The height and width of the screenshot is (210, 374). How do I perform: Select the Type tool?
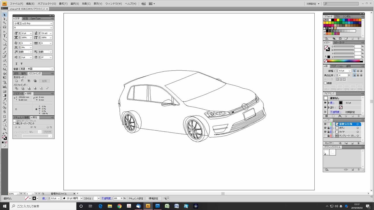click(5, 36)
